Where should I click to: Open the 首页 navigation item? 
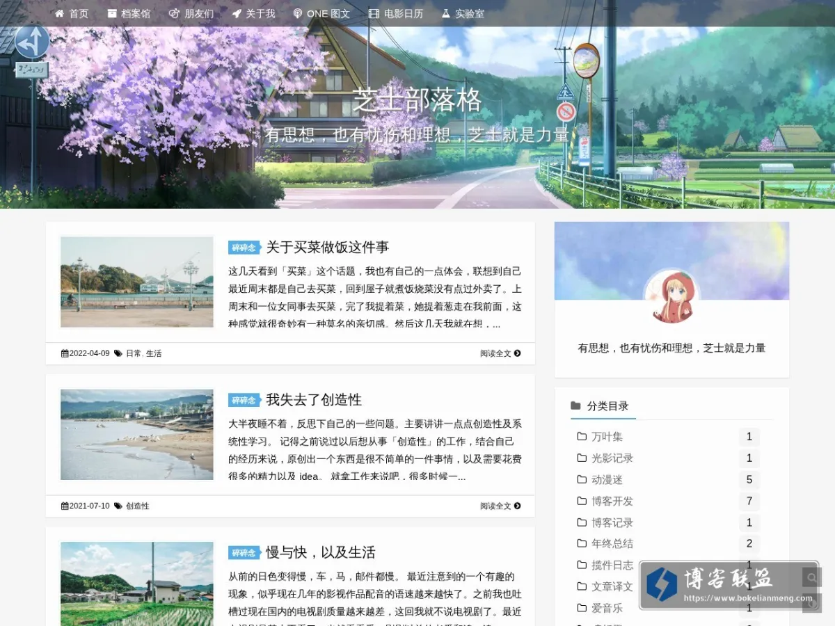(72, 13)
